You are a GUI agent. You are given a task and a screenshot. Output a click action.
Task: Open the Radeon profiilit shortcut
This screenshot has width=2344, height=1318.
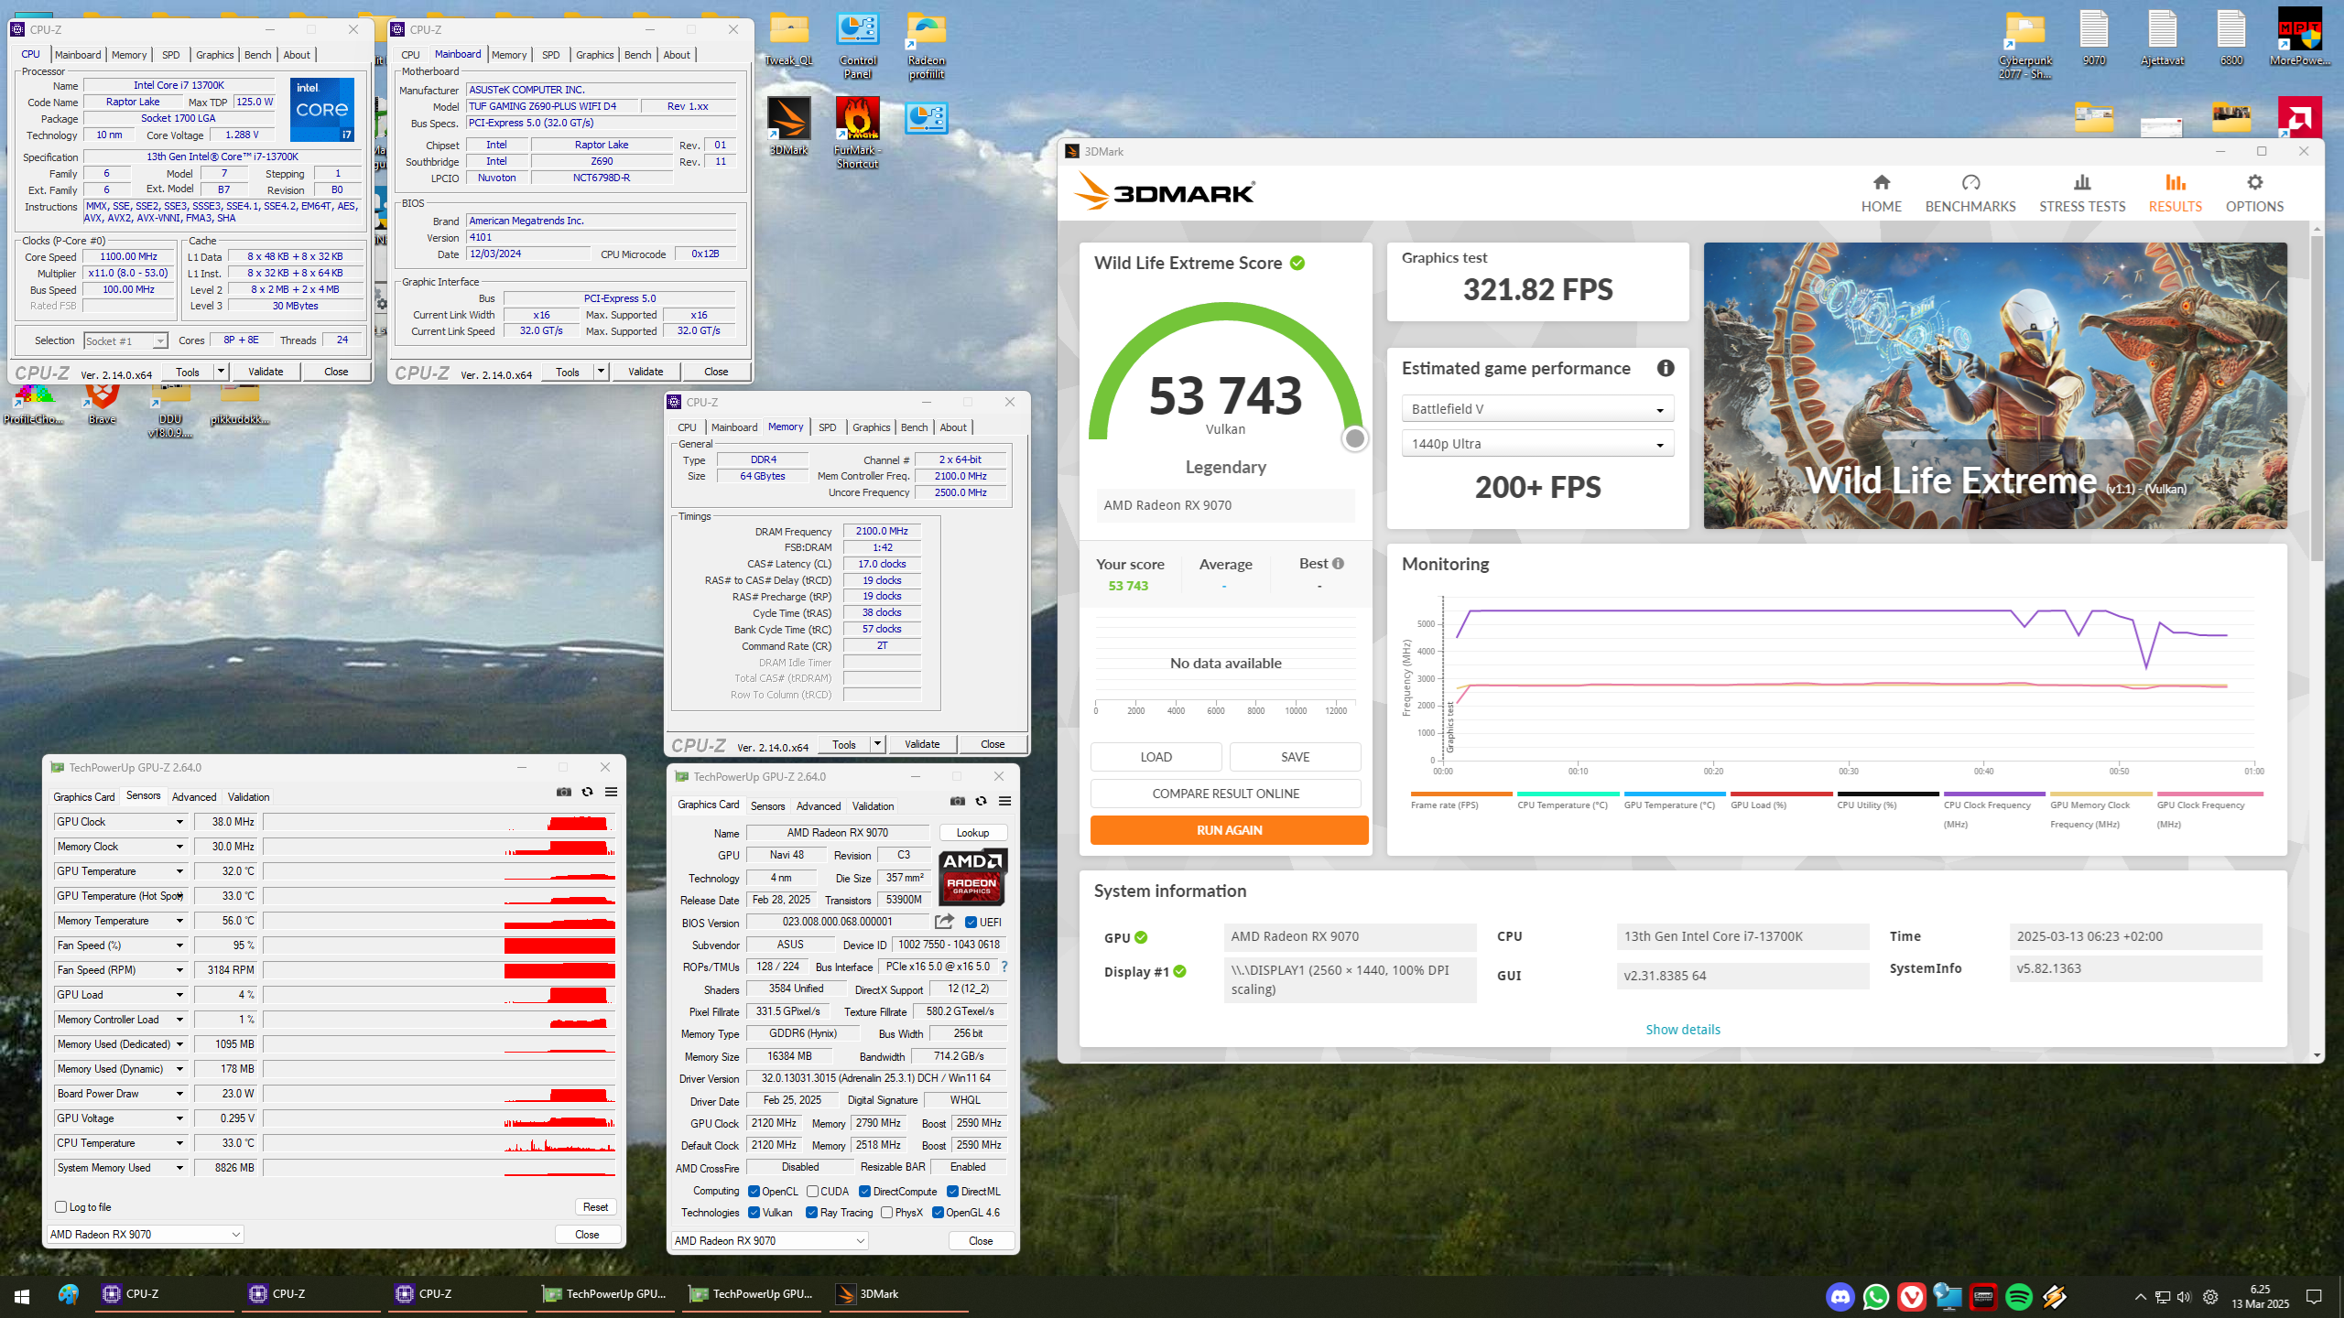926,46
